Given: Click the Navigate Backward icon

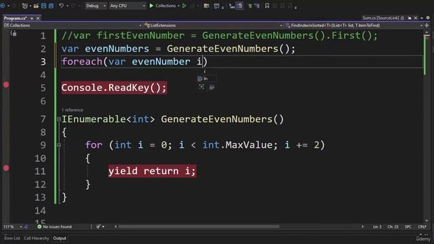Looking at the screenshot, I should pos(3,6).
